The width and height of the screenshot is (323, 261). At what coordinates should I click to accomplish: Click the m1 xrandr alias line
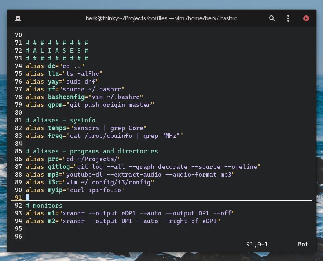(x=130, y=213)
